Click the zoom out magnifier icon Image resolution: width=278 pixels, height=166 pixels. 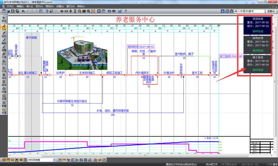(80, 11)
